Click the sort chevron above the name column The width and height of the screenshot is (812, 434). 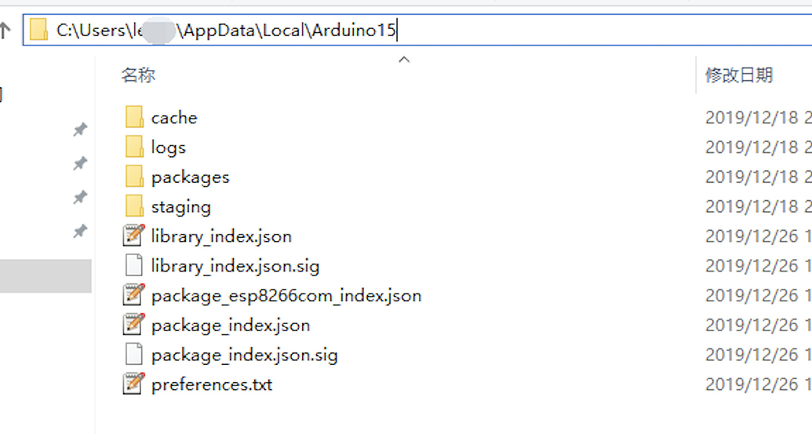[404, 60]
